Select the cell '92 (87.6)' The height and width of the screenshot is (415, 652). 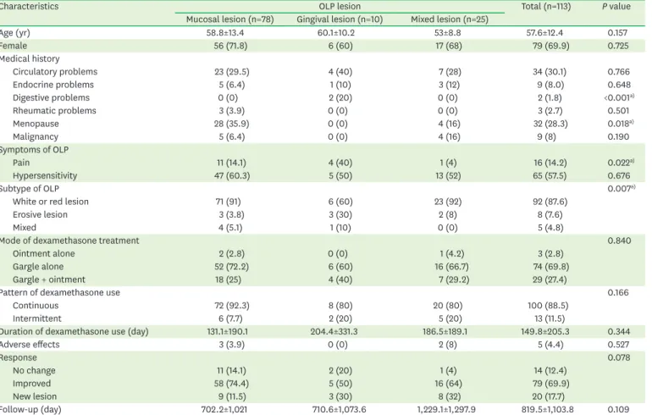tap(550, 202)
